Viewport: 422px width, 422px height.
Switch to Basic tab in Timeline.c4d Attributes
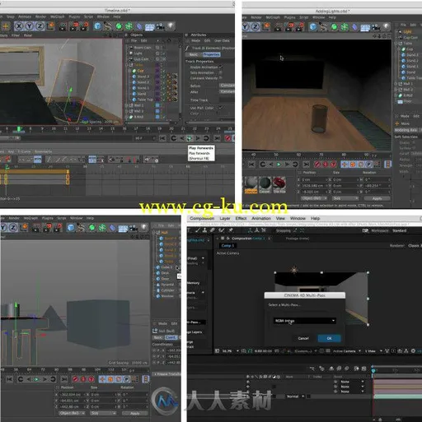pos(194,54)
